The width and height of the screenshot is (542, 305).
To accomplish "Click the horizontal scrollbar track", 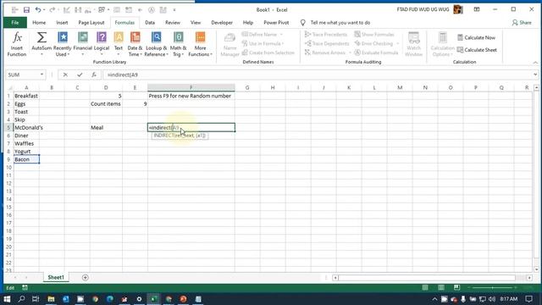I will pyautogui.click(x=427, y=278).
